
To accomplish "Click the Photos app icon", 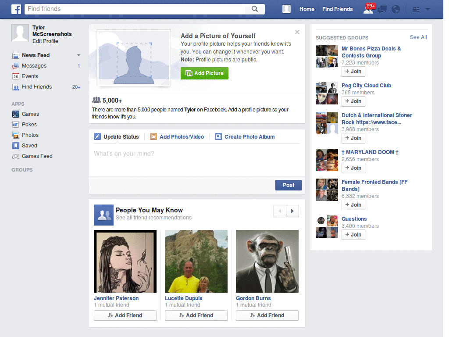I will pos(16,135).
